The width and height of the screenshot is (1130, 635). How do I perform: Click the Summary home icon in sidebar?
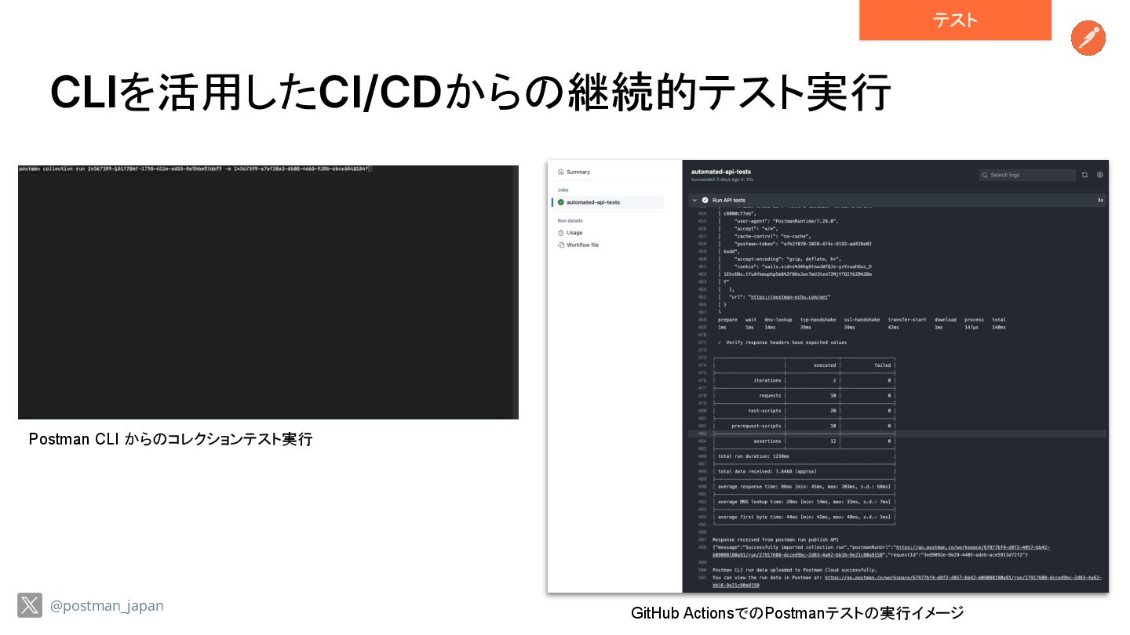click(560, 172)
